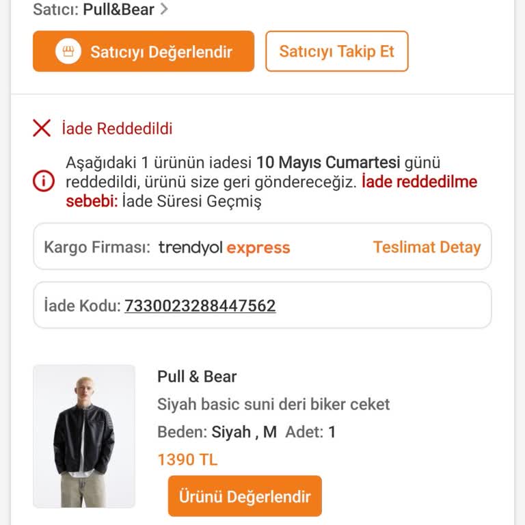Follow seller with Satıcıyı Takip Et
525x525 pixels.
click(x=336, y=51)
